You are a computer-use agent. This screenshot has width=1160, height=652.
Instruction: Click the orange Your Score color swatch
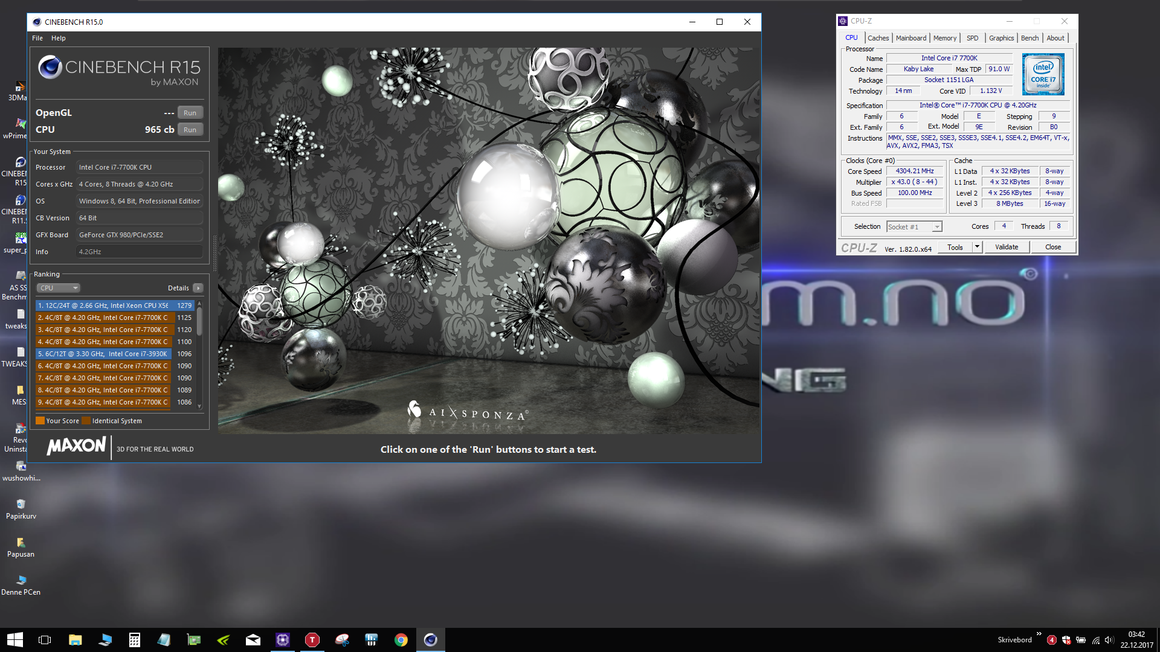pos(40,421)
